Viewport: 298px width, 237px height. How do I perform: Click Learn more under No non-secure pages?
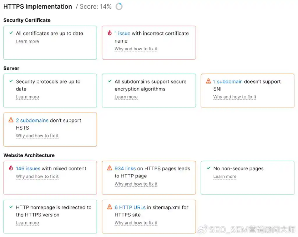(x=225, y=177)
